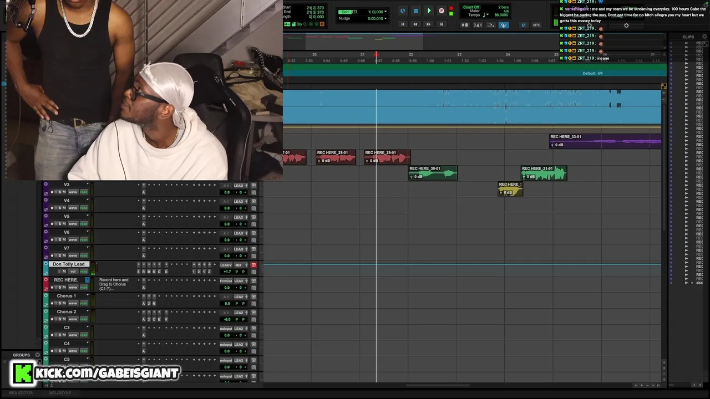Toggle input monitoring on V6 track
The height and width of the screenshot is (399, 710).
pyautogui.click(x=56, y=240)
